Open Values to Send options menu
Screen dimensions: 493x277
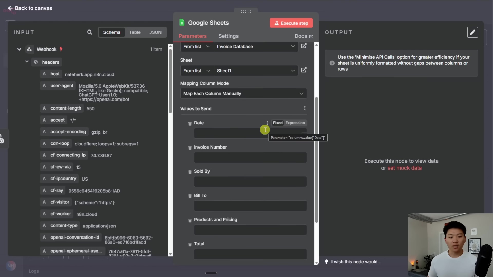pos(305,108)
